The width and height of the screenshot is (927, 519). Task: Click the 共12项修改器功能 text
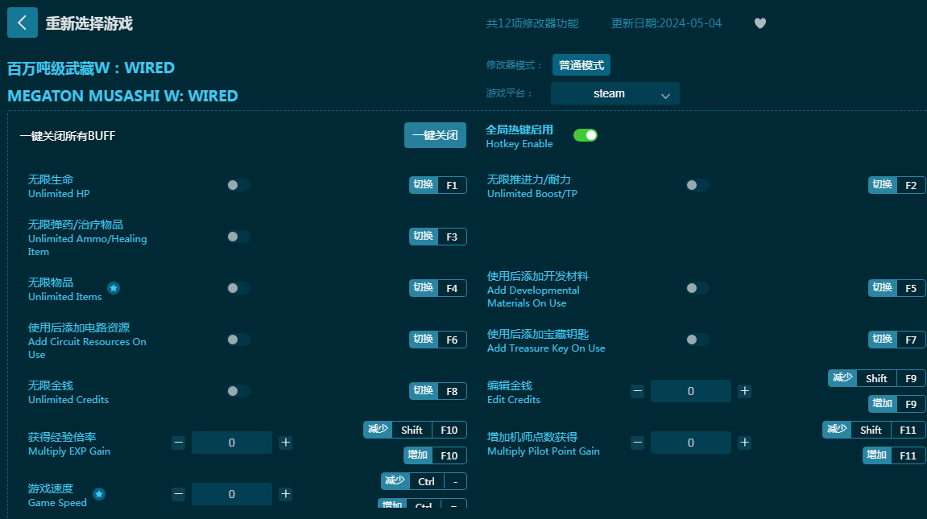tap(532, 23)
